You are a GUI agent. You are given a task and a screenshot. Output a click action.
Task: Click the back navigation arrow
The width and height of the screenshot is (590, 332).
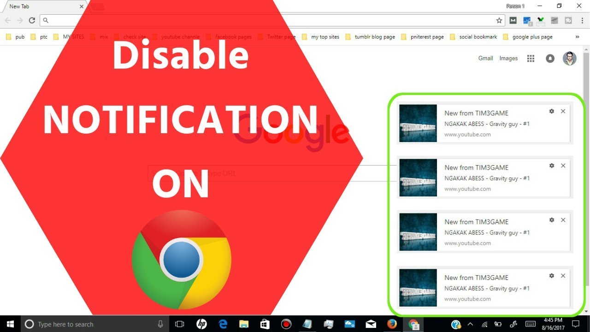(8, 20)
